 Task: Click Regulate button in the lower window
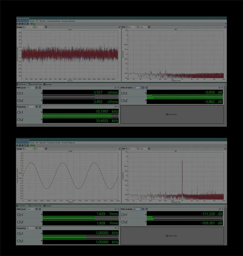click(x=47, y=206)
